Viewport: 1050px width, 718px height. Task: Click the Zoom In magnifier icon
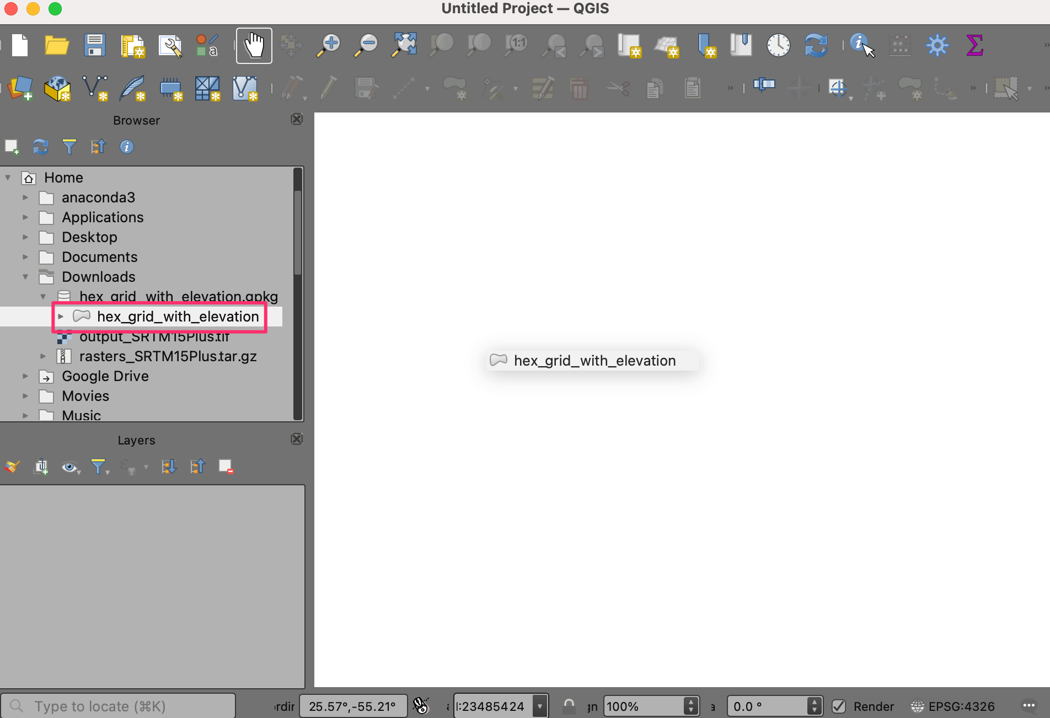pos(329,45)
